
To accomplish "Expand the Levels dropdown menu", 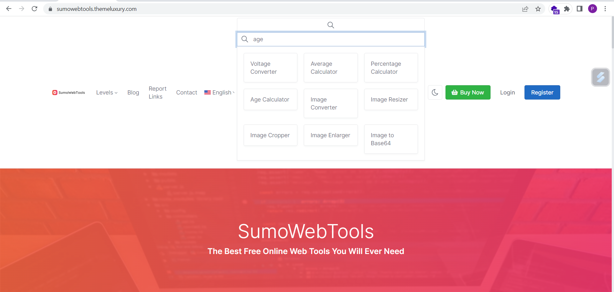I will pyautogui.click(x=107, y=93).
